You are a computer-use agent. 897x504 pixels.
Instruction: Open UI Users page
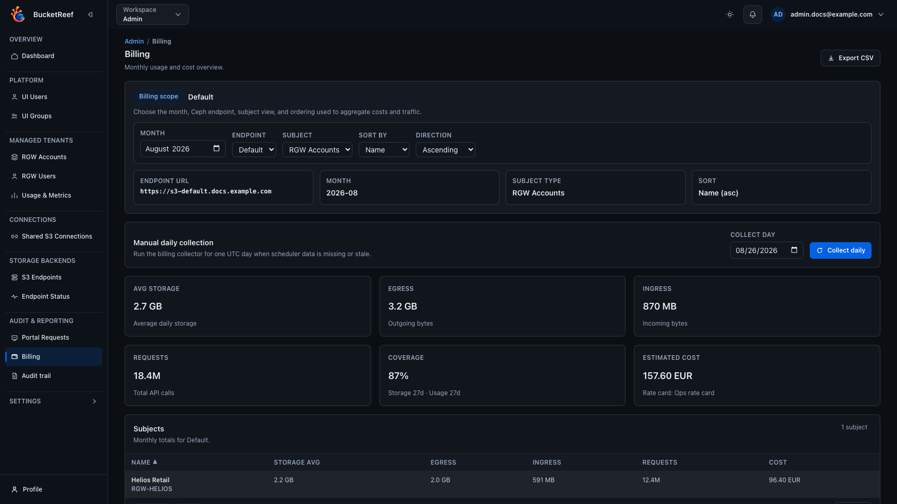(53, 97)
